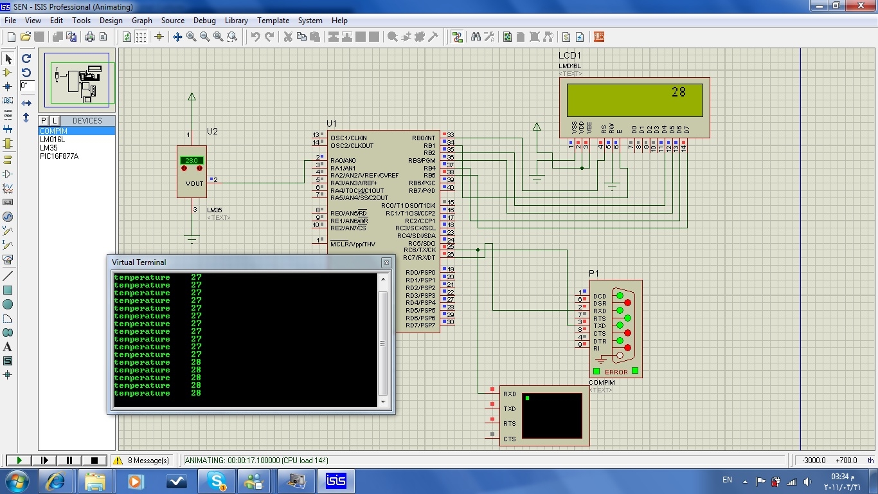Image resolution: width=878 pixels, height=494 pixels.
Task: Click the Zoom In magnifier icon
Action: click(x=191, y=37)
